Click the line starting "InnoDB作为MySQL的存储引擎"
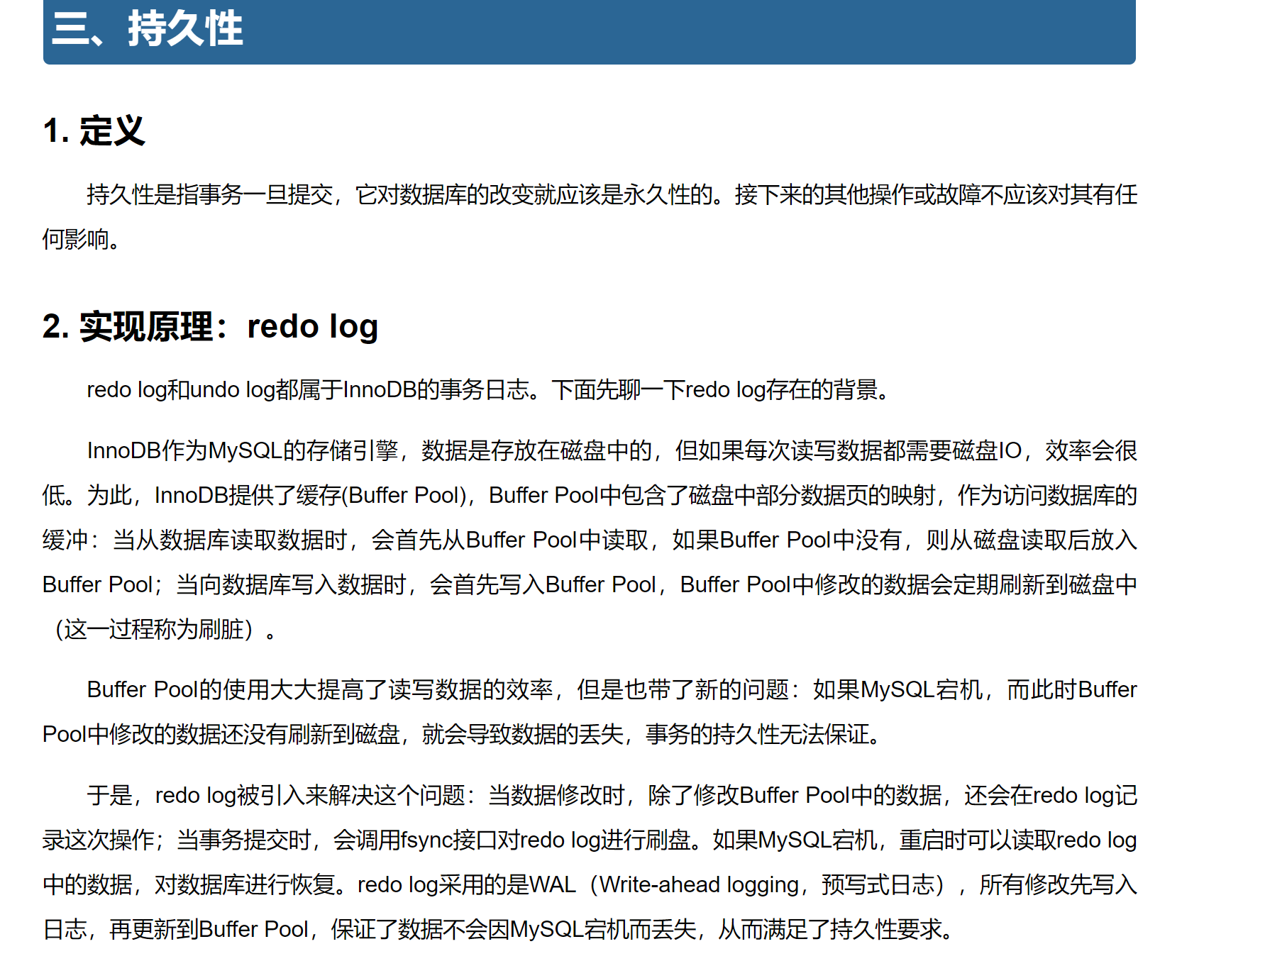The width and height of the screenshot is (1287, 961). 612,450
